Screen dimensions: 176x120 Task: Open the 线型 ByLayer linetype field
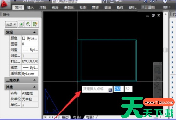30,50
